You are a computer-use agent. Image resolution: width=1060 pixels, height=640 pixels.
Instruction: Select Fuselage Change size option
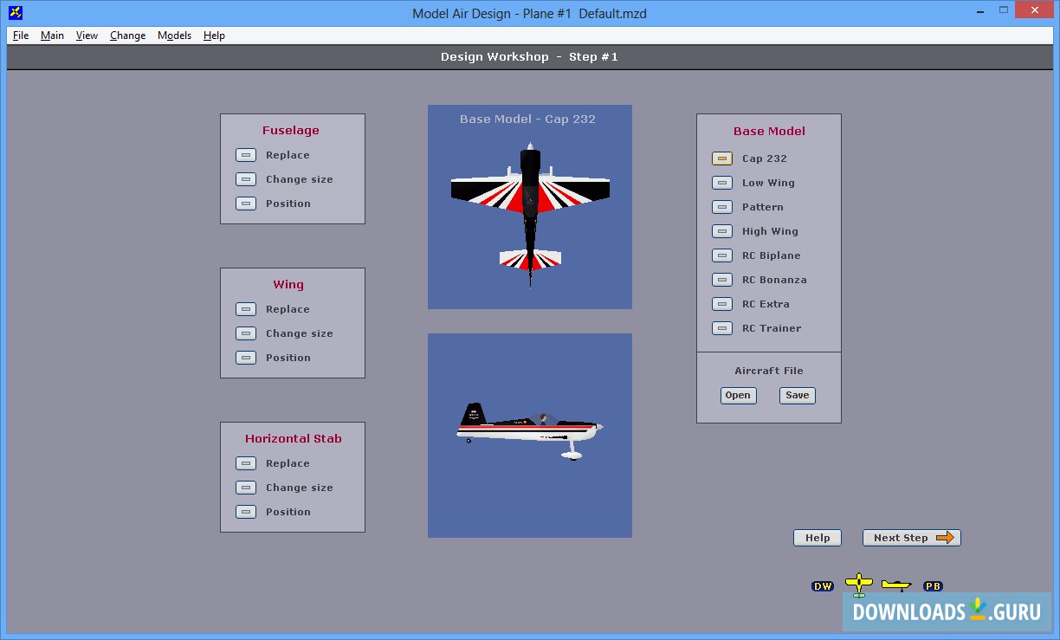[246, 179]
